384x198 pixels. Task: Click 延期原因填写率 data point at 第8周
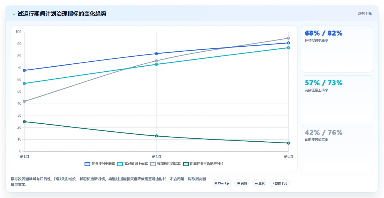[288, 38]
